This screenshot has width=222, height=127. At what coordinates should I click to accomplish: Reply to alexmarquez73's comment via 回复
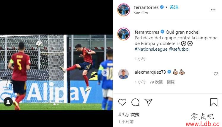171,82
